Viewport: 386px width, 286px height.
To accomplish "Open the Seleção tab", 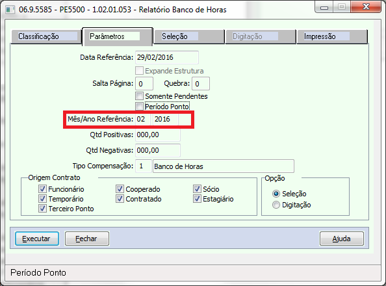I will coord(189,36).
